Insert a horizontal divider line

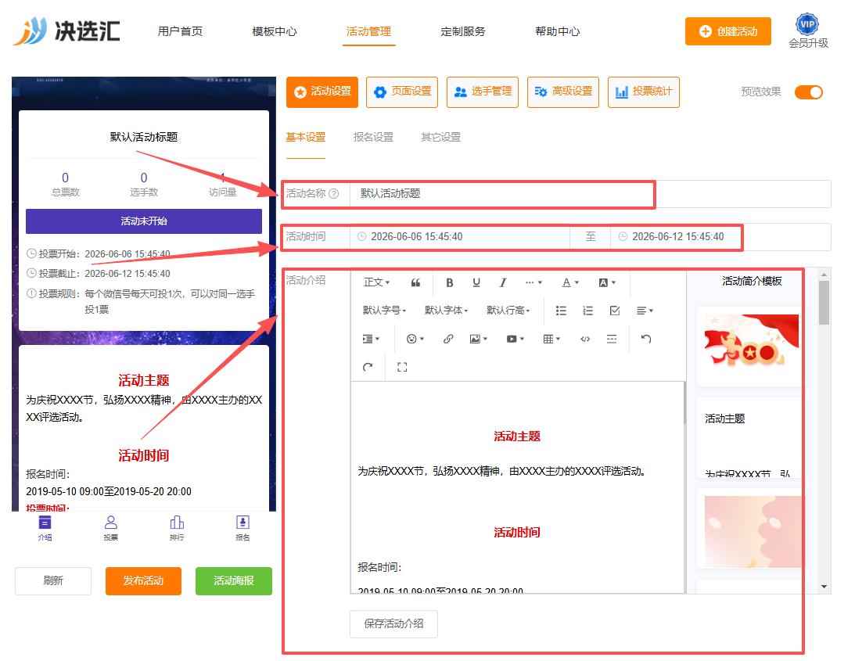(x=612, y=339)
